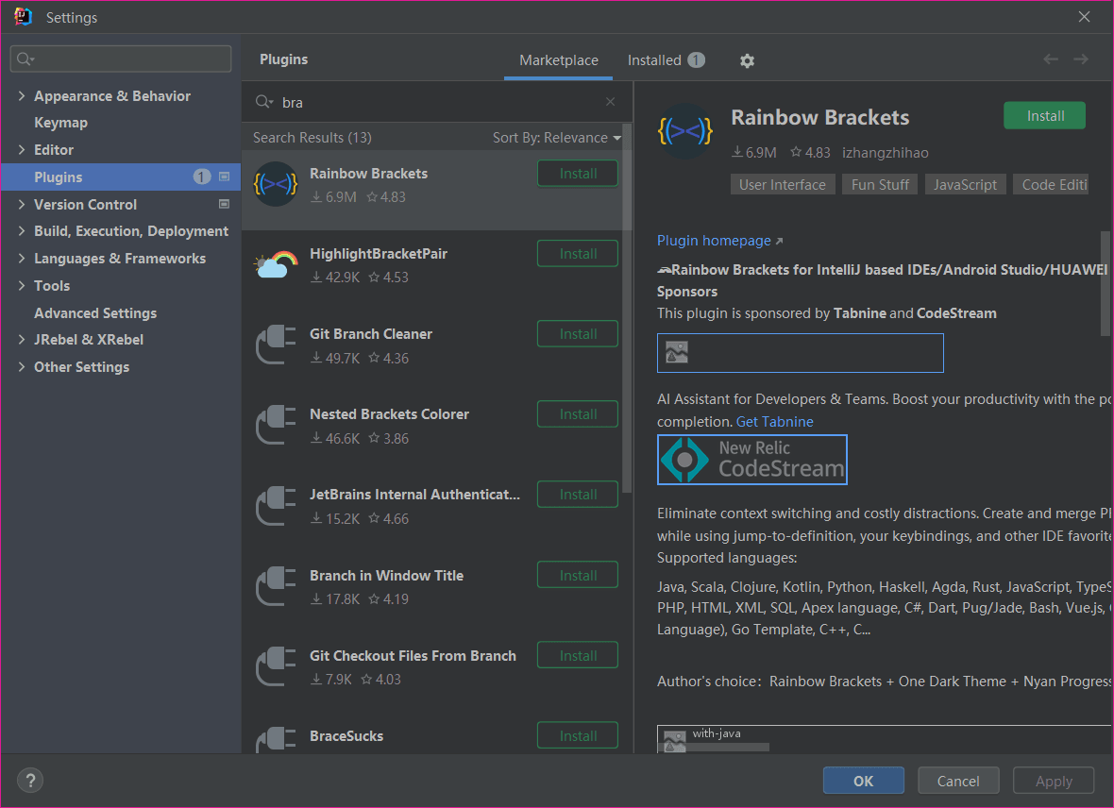Expand Languages & Frameworks node
The image size is (1114, 808).
(22, 258)
